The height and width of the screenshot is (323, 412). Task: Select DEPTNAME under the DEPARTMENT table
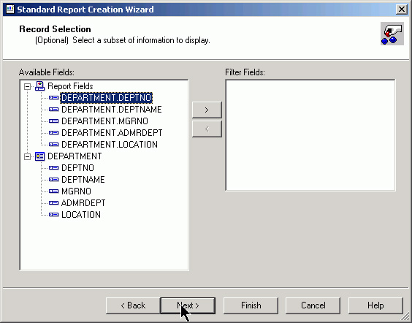tap(83, 180)
